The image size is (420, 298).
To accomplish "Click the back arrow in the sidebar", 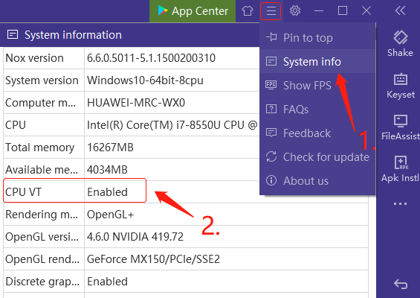I will (401, 284).
